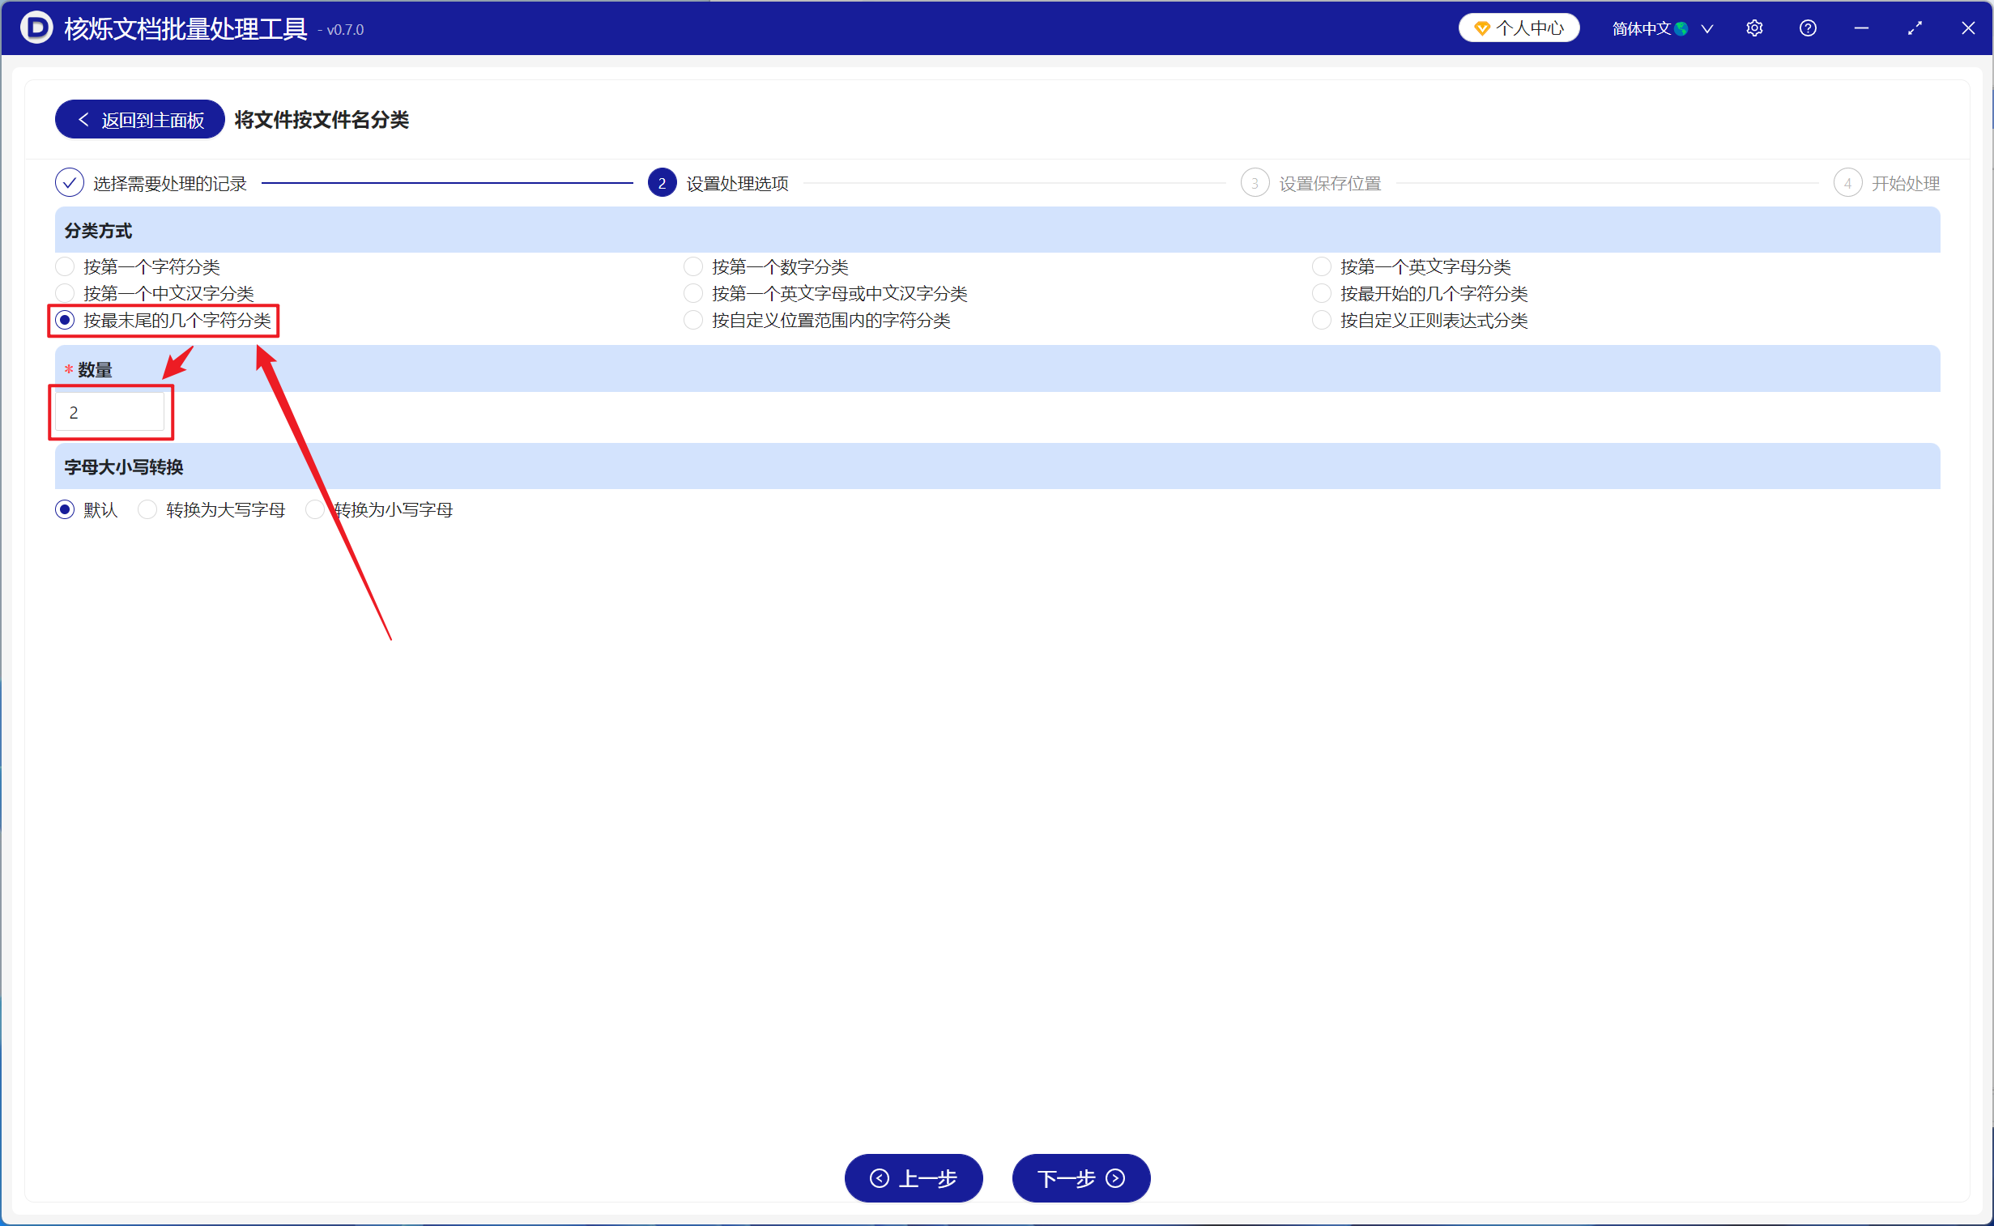Click the step 4 circle 开始处理
1994x1226 pixels.
(x=1847, y=183)
